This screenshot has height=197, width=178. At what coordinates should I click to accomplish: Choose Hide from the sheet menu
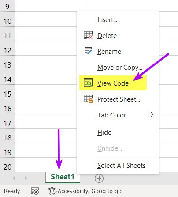[104, 133]
